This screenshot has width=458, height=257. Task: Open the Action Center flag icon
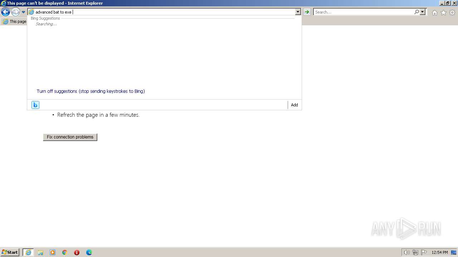[424, 252]
